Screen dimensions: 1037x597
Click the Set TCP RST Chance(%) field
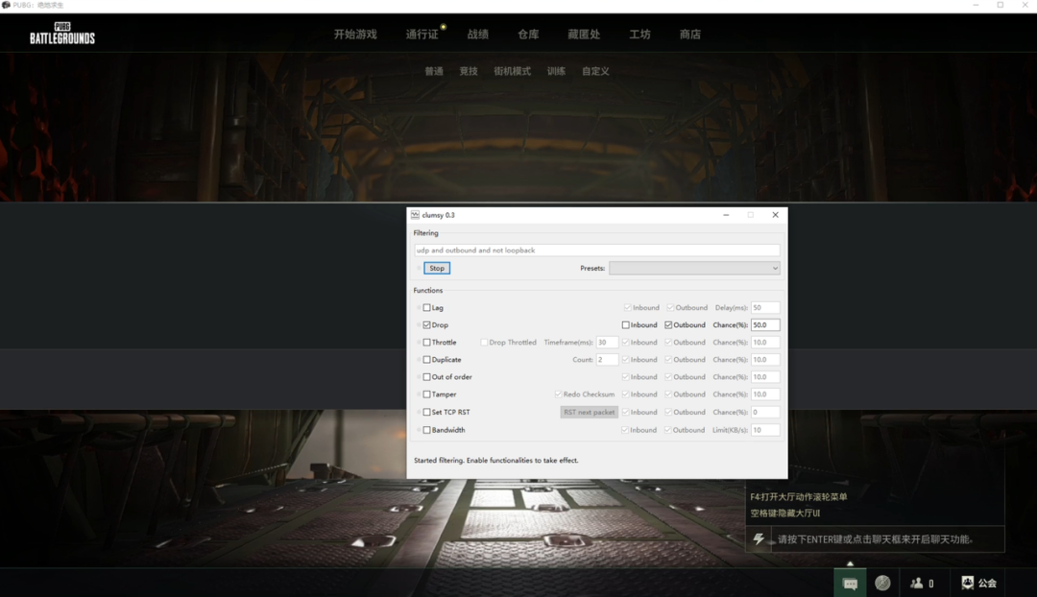point(765,412)
